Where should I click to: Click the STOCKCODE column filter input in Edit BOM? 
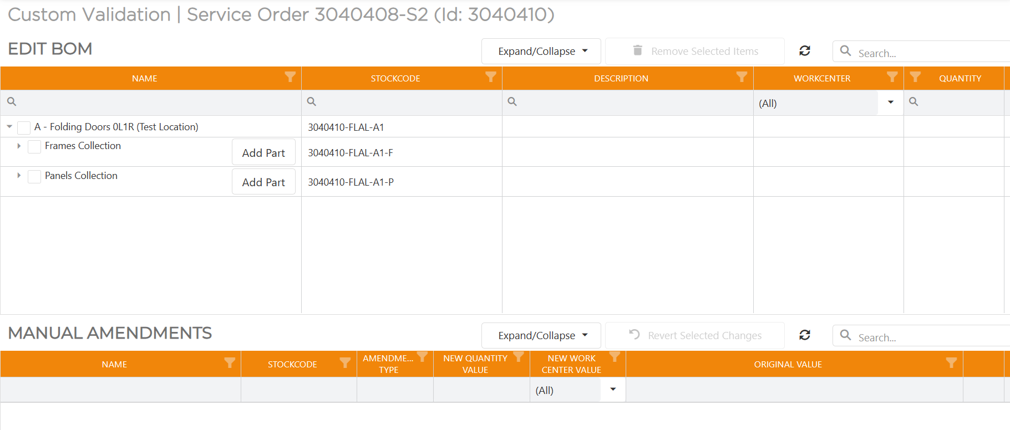(x=402, y=103)
